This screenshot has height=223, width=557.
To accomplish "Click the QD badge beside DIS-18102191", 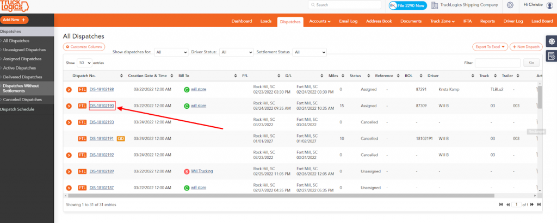I will tap(121, 139).
